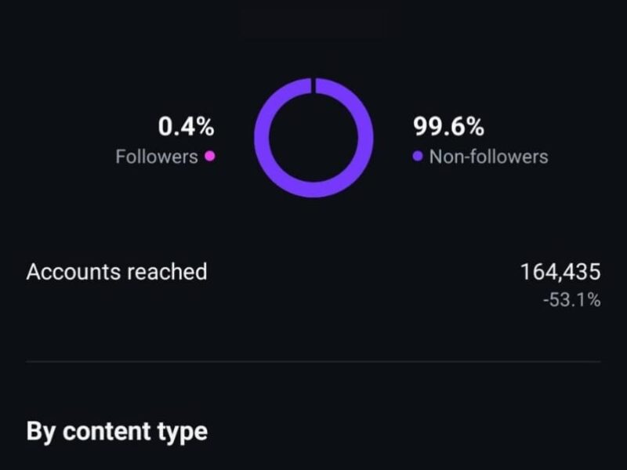The width and height of the screenshot is (627, 470).
Task: Click the pink Followers legend dot
Action: (x=209, y=156)
